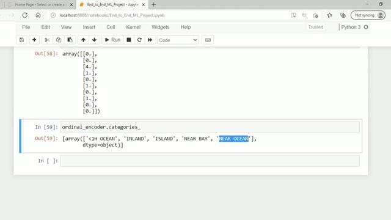391x220 pixels.
Task: Click the Python 3 kernel name
Action: pos(351,27)
